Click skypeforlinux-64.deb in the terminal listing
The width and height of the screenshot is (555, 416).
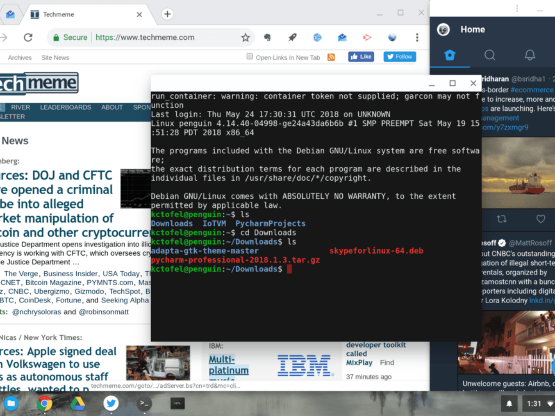click(x=376, y=251)
